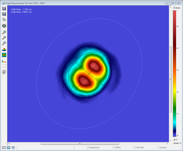Click the 1E-3 scale factor label

click(175, 140)
